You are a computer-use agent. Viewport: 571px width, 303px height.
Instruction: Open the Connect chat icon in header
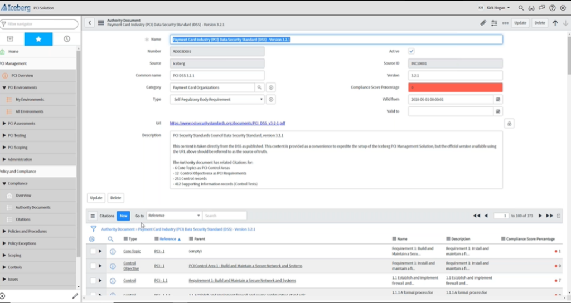(542, 8)
